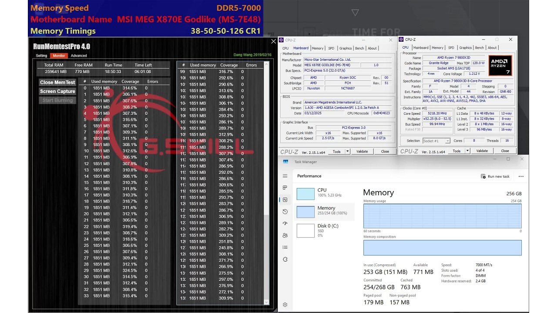The height and width of the screenshot is (313, 557).
Task: Select CPU graph thumbnail in Task Manager
Action: 305,194
